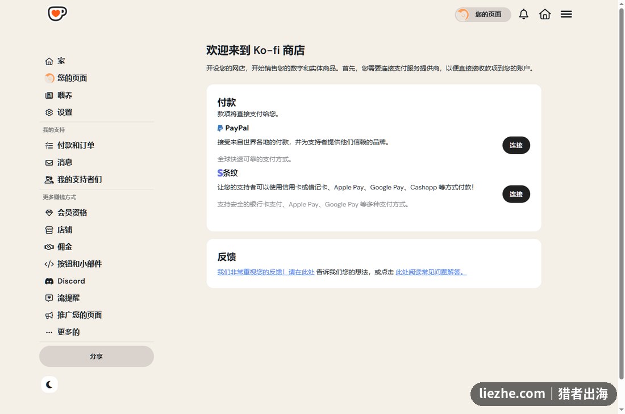Open 消息 in the sidebar

97,163
